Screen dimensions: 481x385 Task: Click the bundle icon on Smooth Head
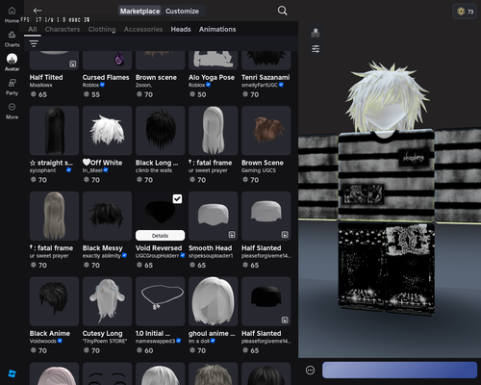pos(232,235)
